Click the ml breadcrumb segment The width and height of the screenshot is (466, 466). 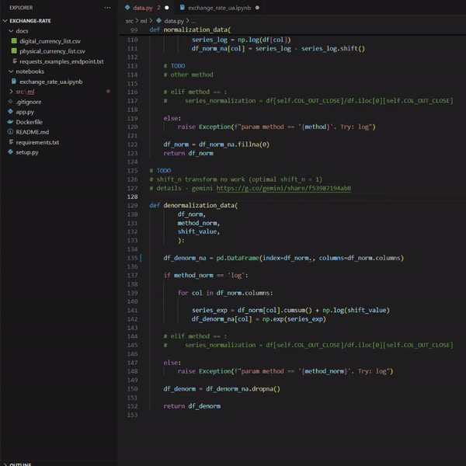pyautogui.click(x=144, y=21)
